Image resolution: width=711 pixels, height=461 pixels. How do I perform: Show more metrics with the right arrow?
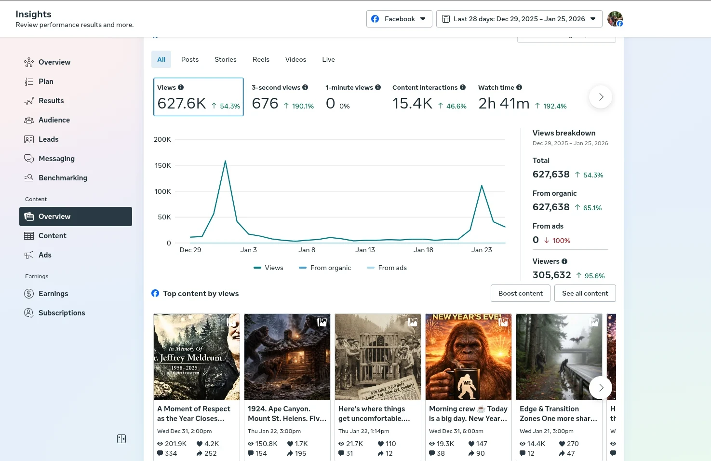pyautogui.click(x=601, y=97)
